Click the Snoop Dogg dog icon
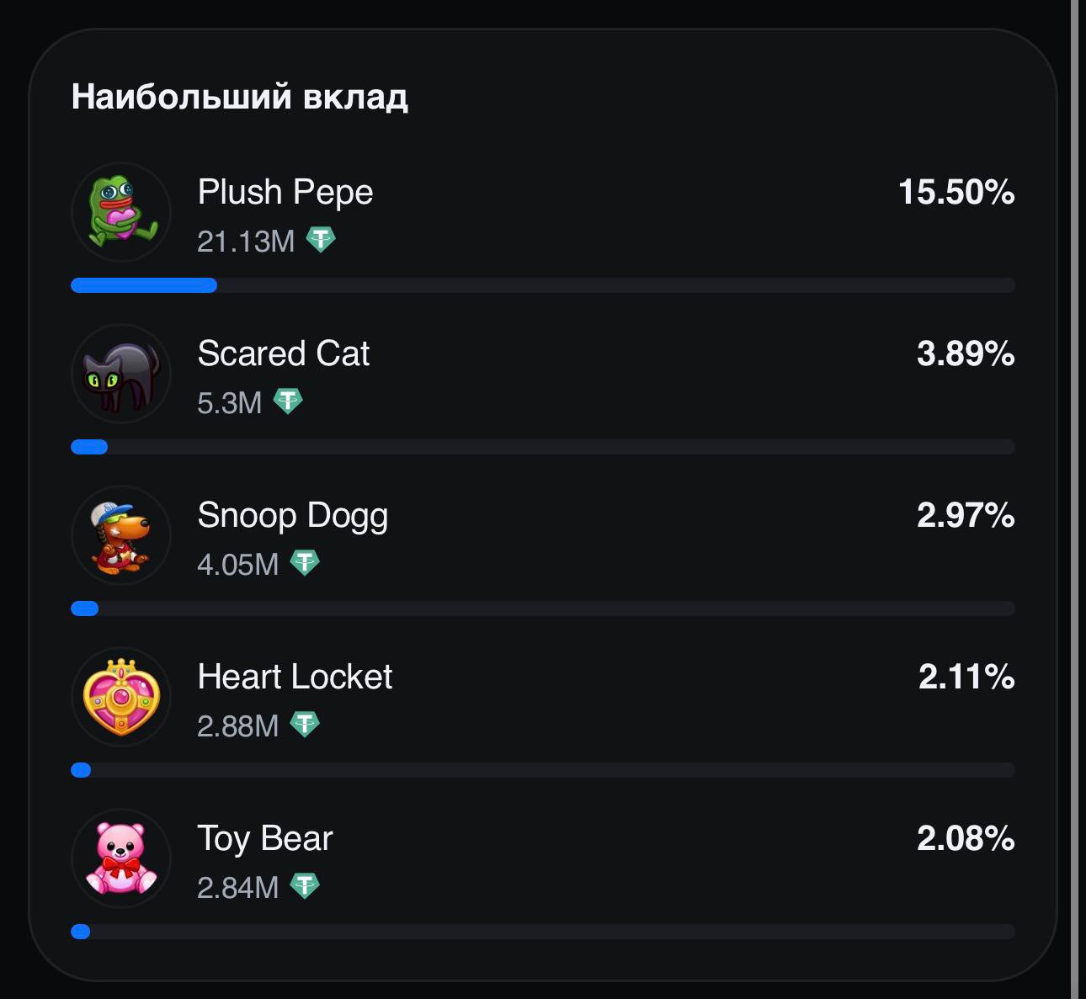The width and height of the screenshot is (1086, 999). (121, 534)
